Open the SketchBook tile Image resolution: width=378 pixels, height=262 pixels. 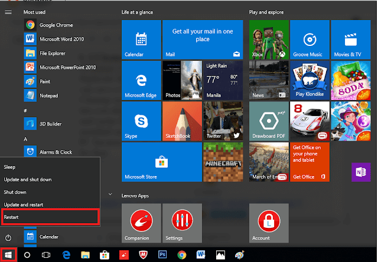coord(183,121)
